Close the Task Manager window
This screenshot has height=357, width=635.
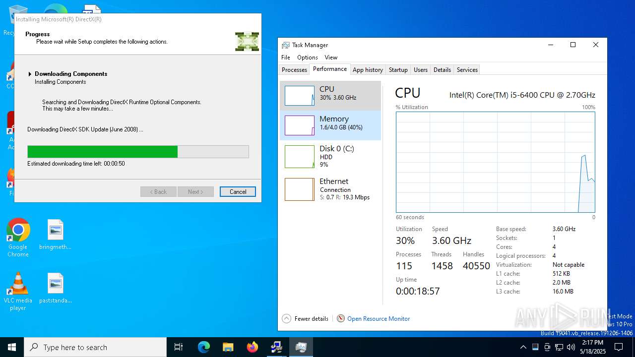(596, 45)
